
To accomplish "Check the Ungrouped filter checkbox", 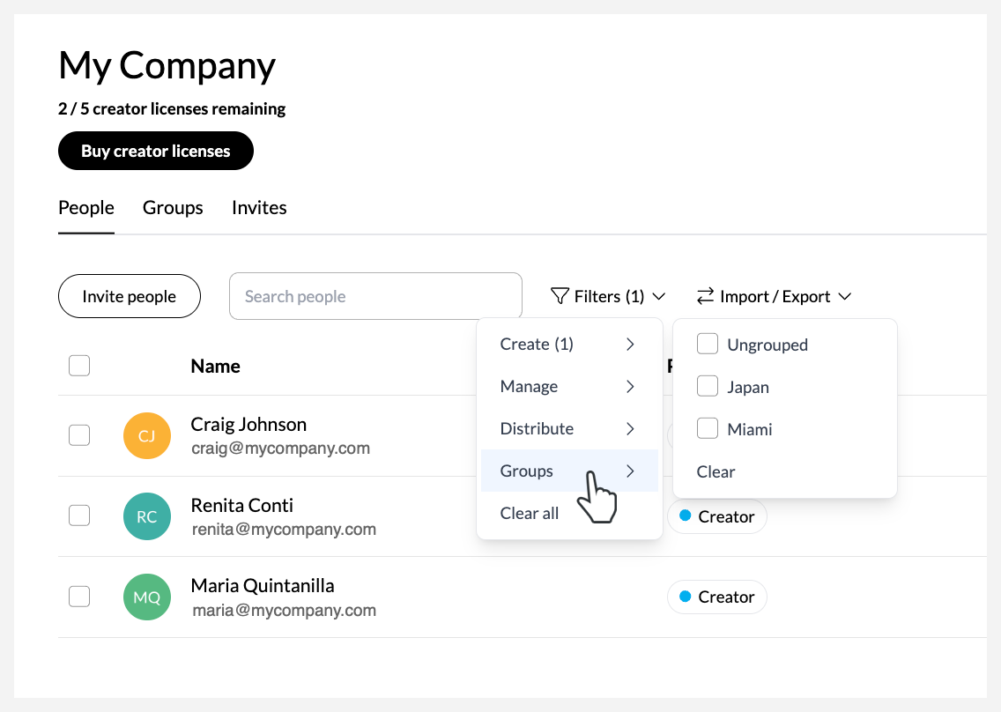I will pyautogui.click(x=708, y=344).
